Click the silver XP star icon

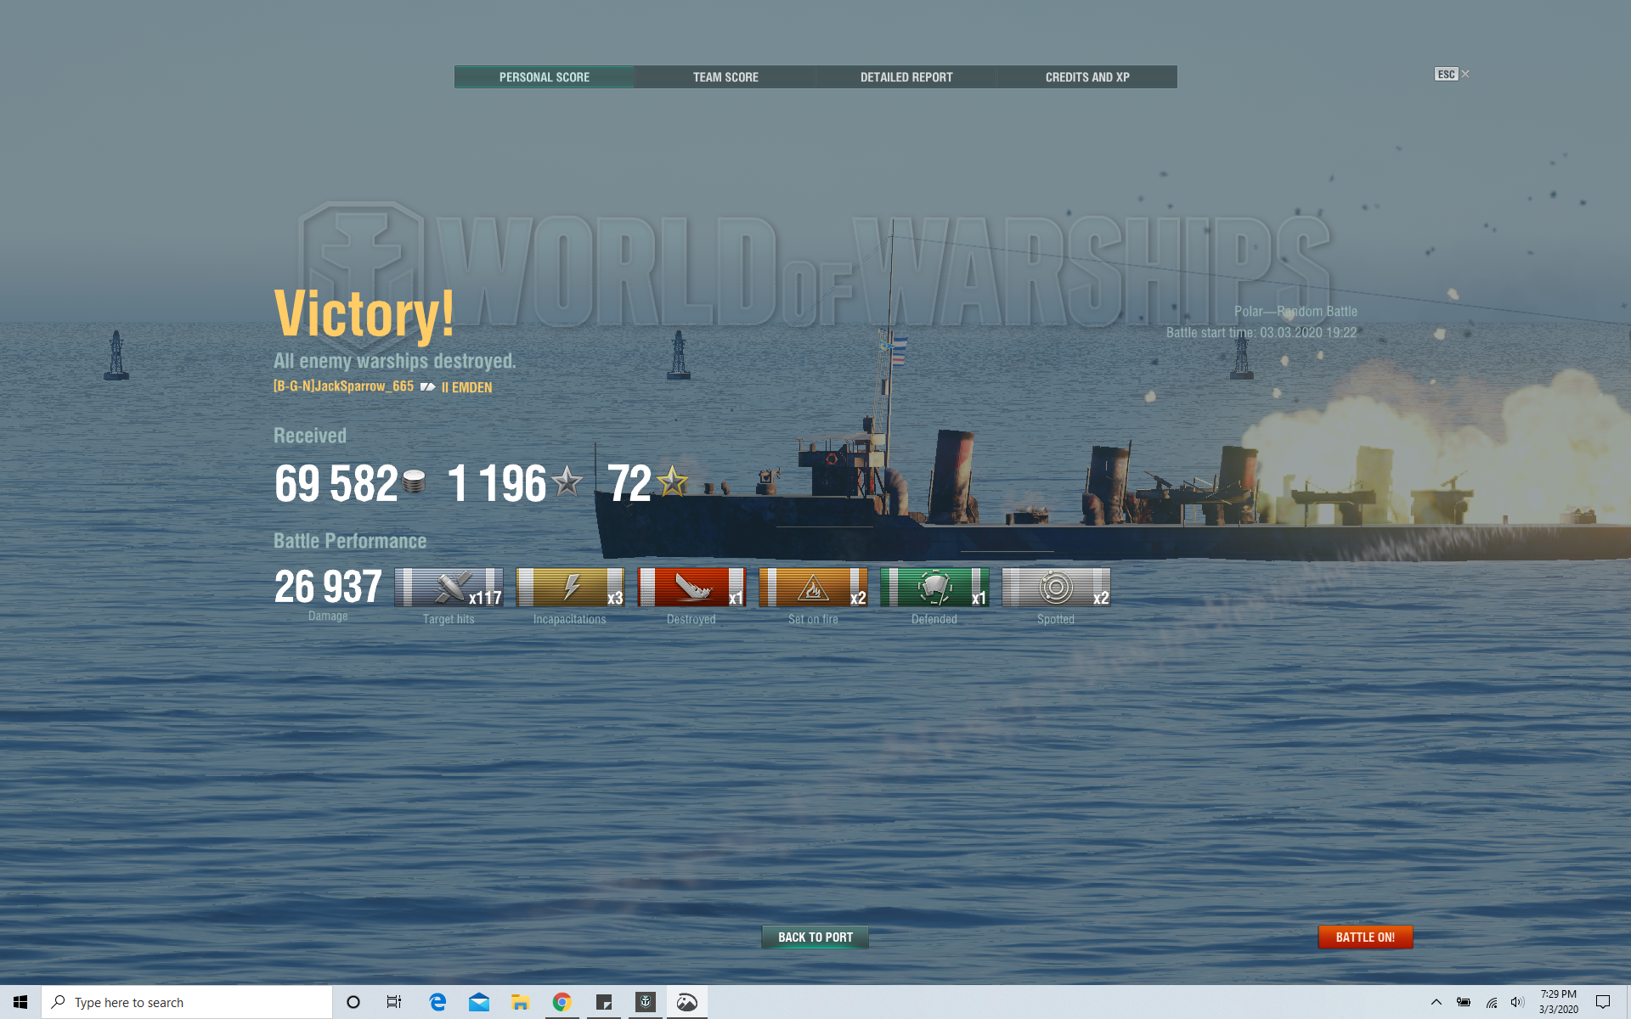567,481
